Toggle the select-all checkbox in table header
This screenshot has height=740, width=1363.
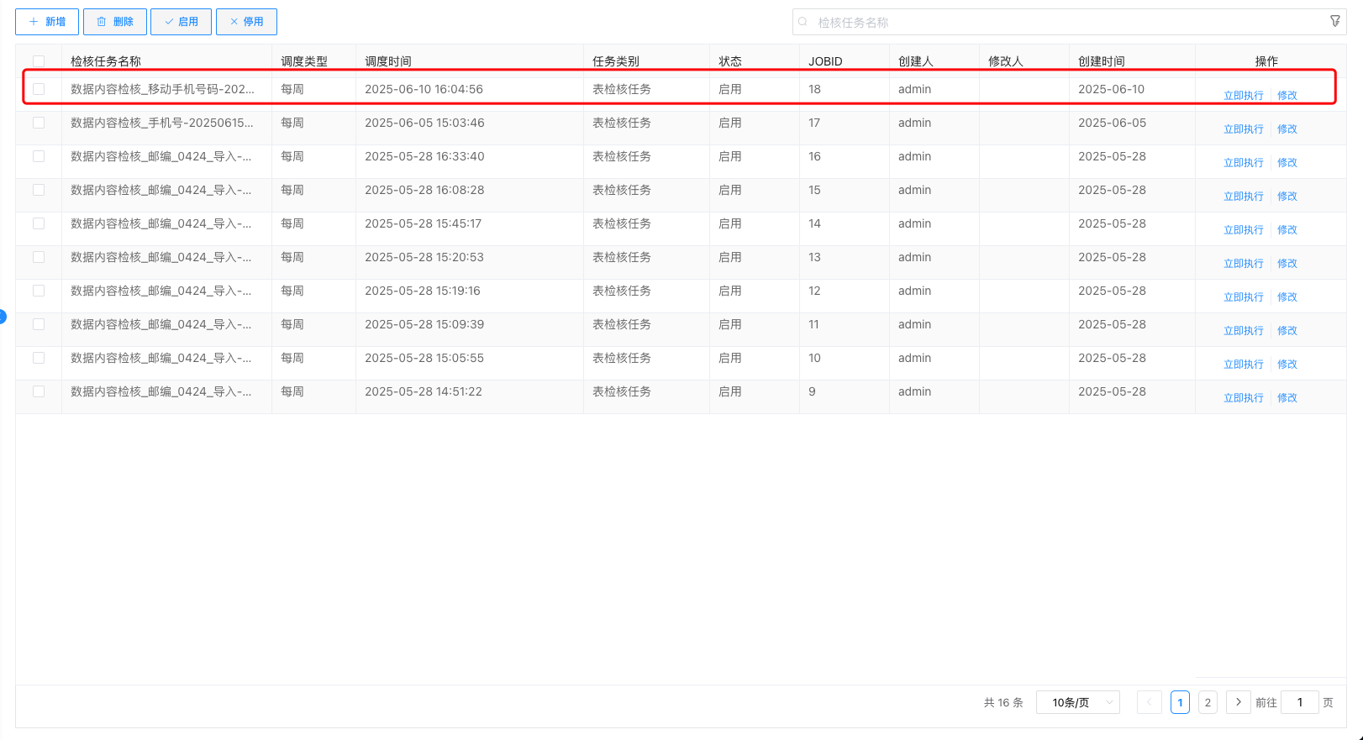tap(39, 61)
